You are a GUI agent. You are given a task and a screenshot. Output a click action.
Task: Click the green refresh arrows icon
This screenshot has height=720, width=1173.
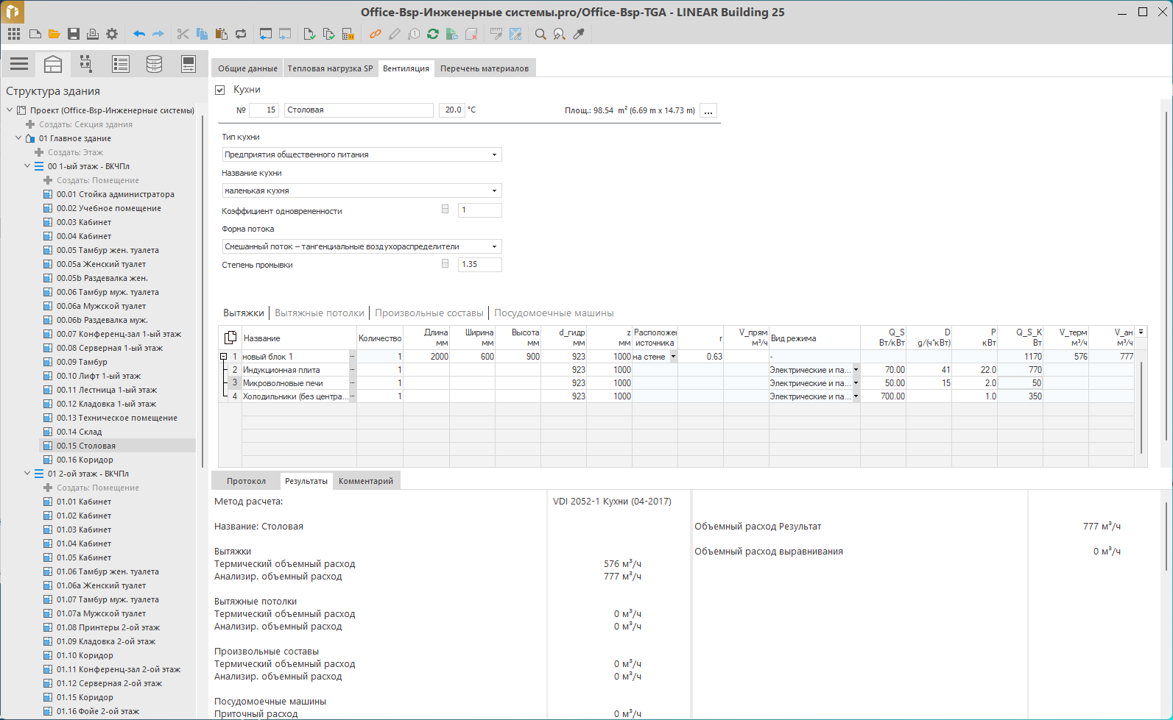433,34
